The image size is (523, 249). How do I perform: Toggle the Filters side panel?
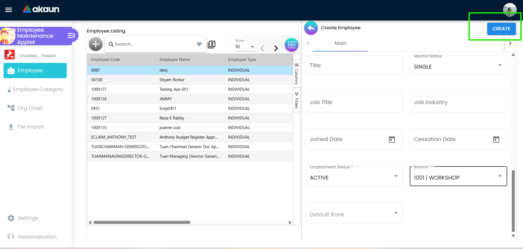[x=297, y=100]
